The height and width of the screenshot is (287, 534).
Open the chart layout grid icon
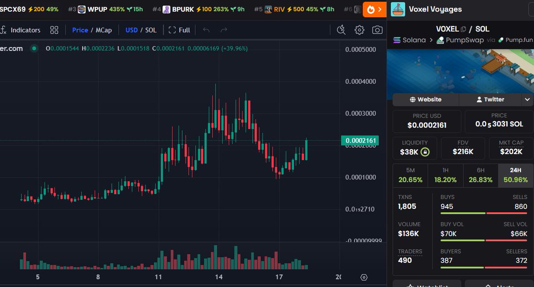[54, 30]
